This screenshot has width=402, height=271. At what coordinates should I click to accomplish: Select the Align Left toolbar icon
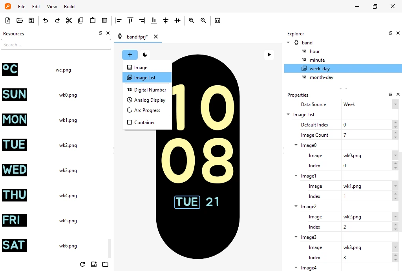point(118,20)
